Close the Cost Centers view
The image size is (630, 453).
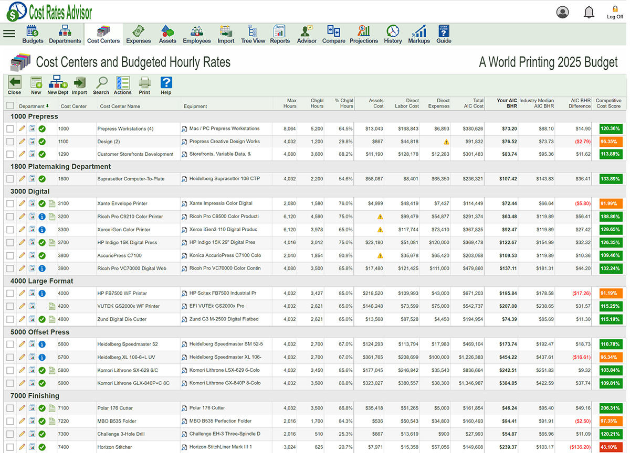15,85
